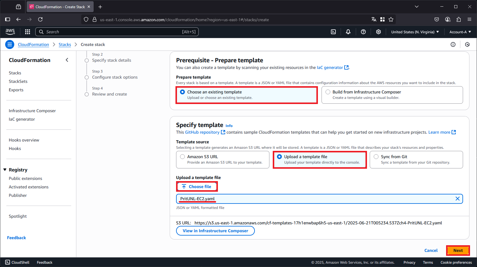Select Amazon S3 URL template source
Image resolution: width=477 pixels, height=267 pixels.
[223, 160]
